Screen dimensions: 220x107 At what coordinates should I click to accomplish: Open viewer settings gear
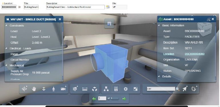pyautogui.click(x=126, y=89)
